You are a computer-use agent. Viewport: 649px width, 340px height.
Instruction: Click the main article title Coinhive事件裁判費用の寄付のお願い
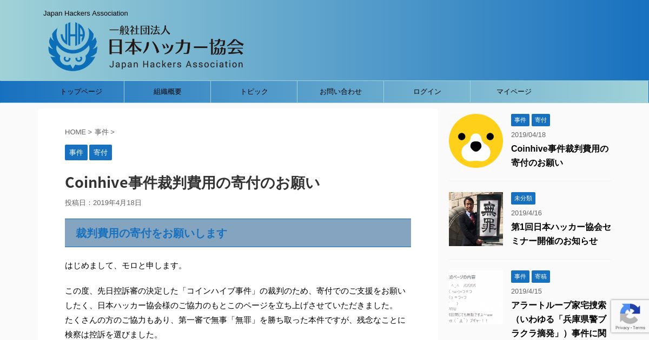point(193,182)
